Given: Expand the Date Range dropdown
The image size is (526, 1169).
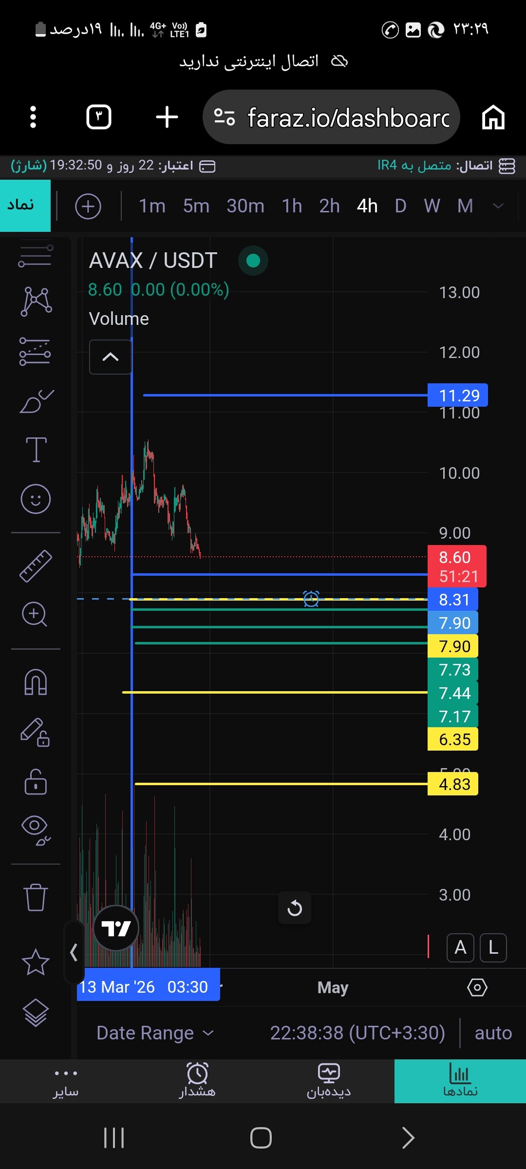Looking at the screenshot, I should tap(155, 1033).
